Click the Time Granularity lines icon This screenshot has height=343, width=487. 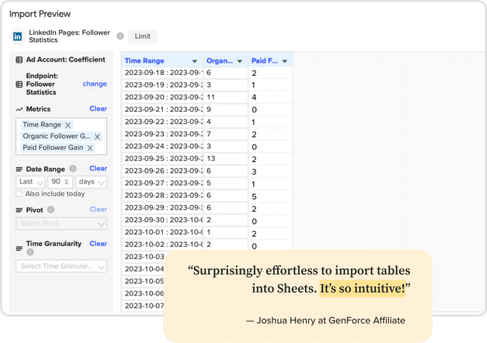click(19, 248)
